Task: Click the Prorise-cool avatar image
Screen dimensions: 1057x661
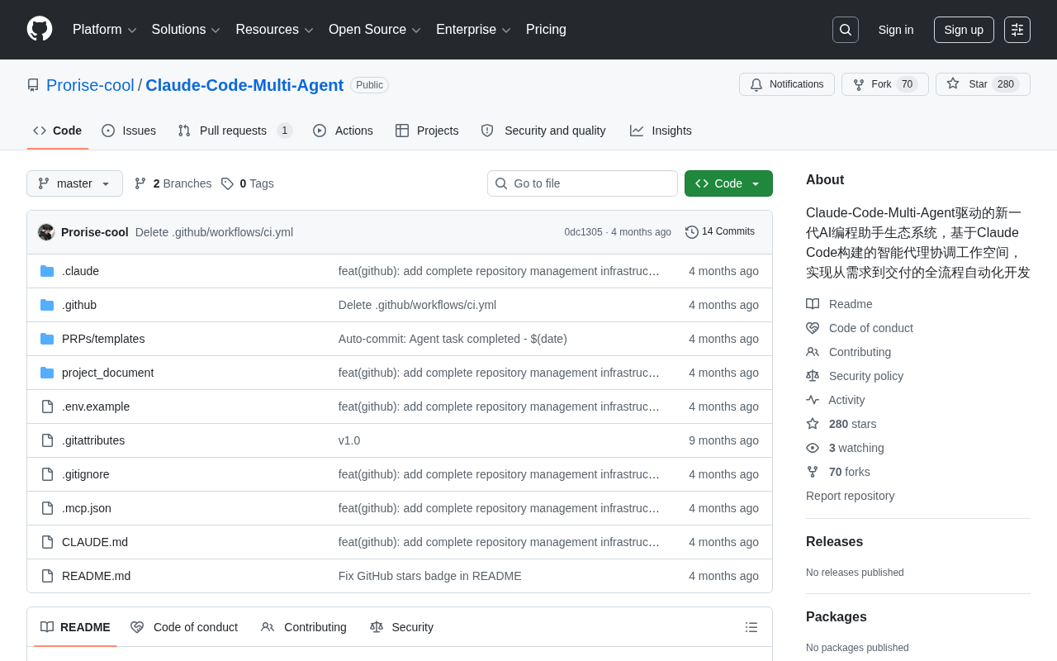Action: pos(46,232)
